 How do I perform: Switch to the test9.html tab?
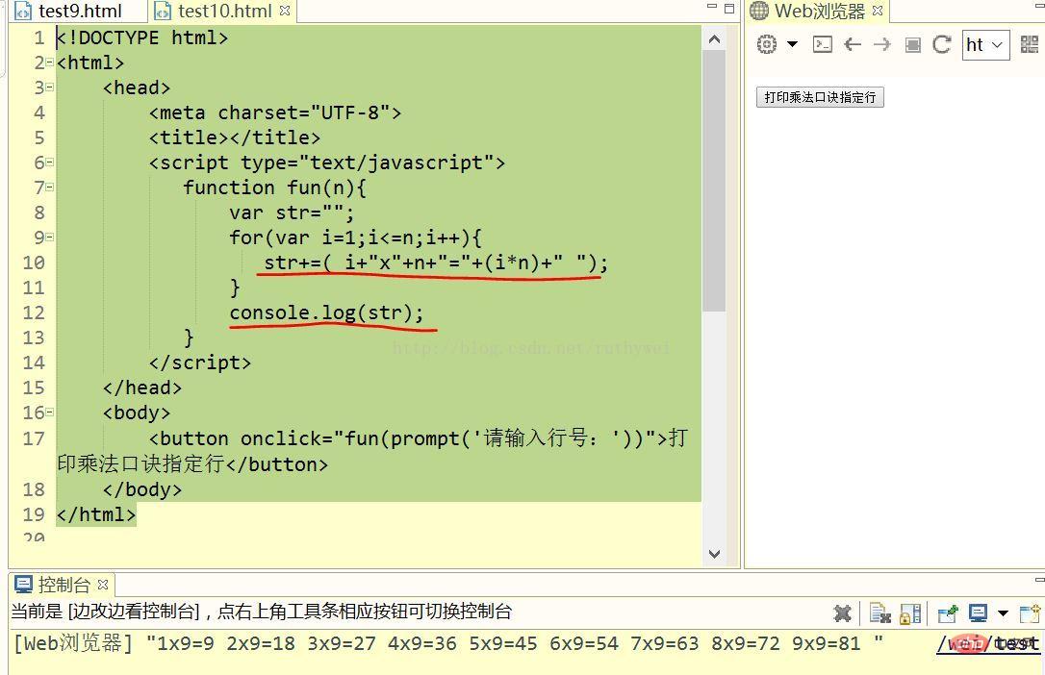tap(79, 12)
